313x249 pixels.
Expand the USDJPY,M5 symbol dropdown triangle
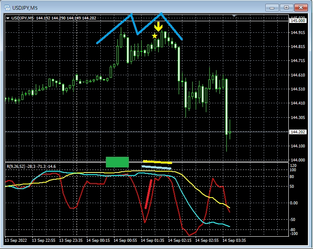8,18
